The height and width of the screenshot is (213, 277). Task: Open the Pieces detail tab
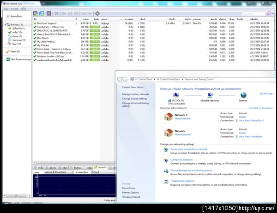75,167
